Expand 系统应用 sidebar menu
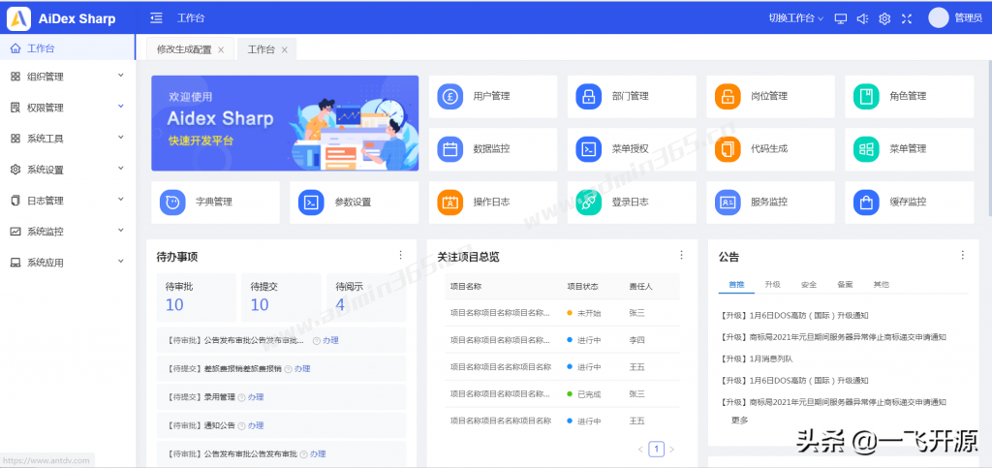Screen dimensions: 992x468 coord(68,263)
